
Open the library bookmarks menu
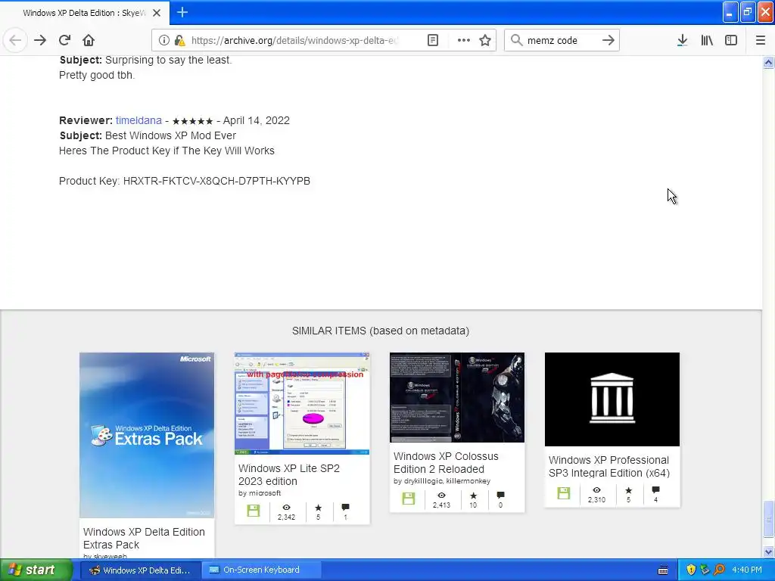707,40
